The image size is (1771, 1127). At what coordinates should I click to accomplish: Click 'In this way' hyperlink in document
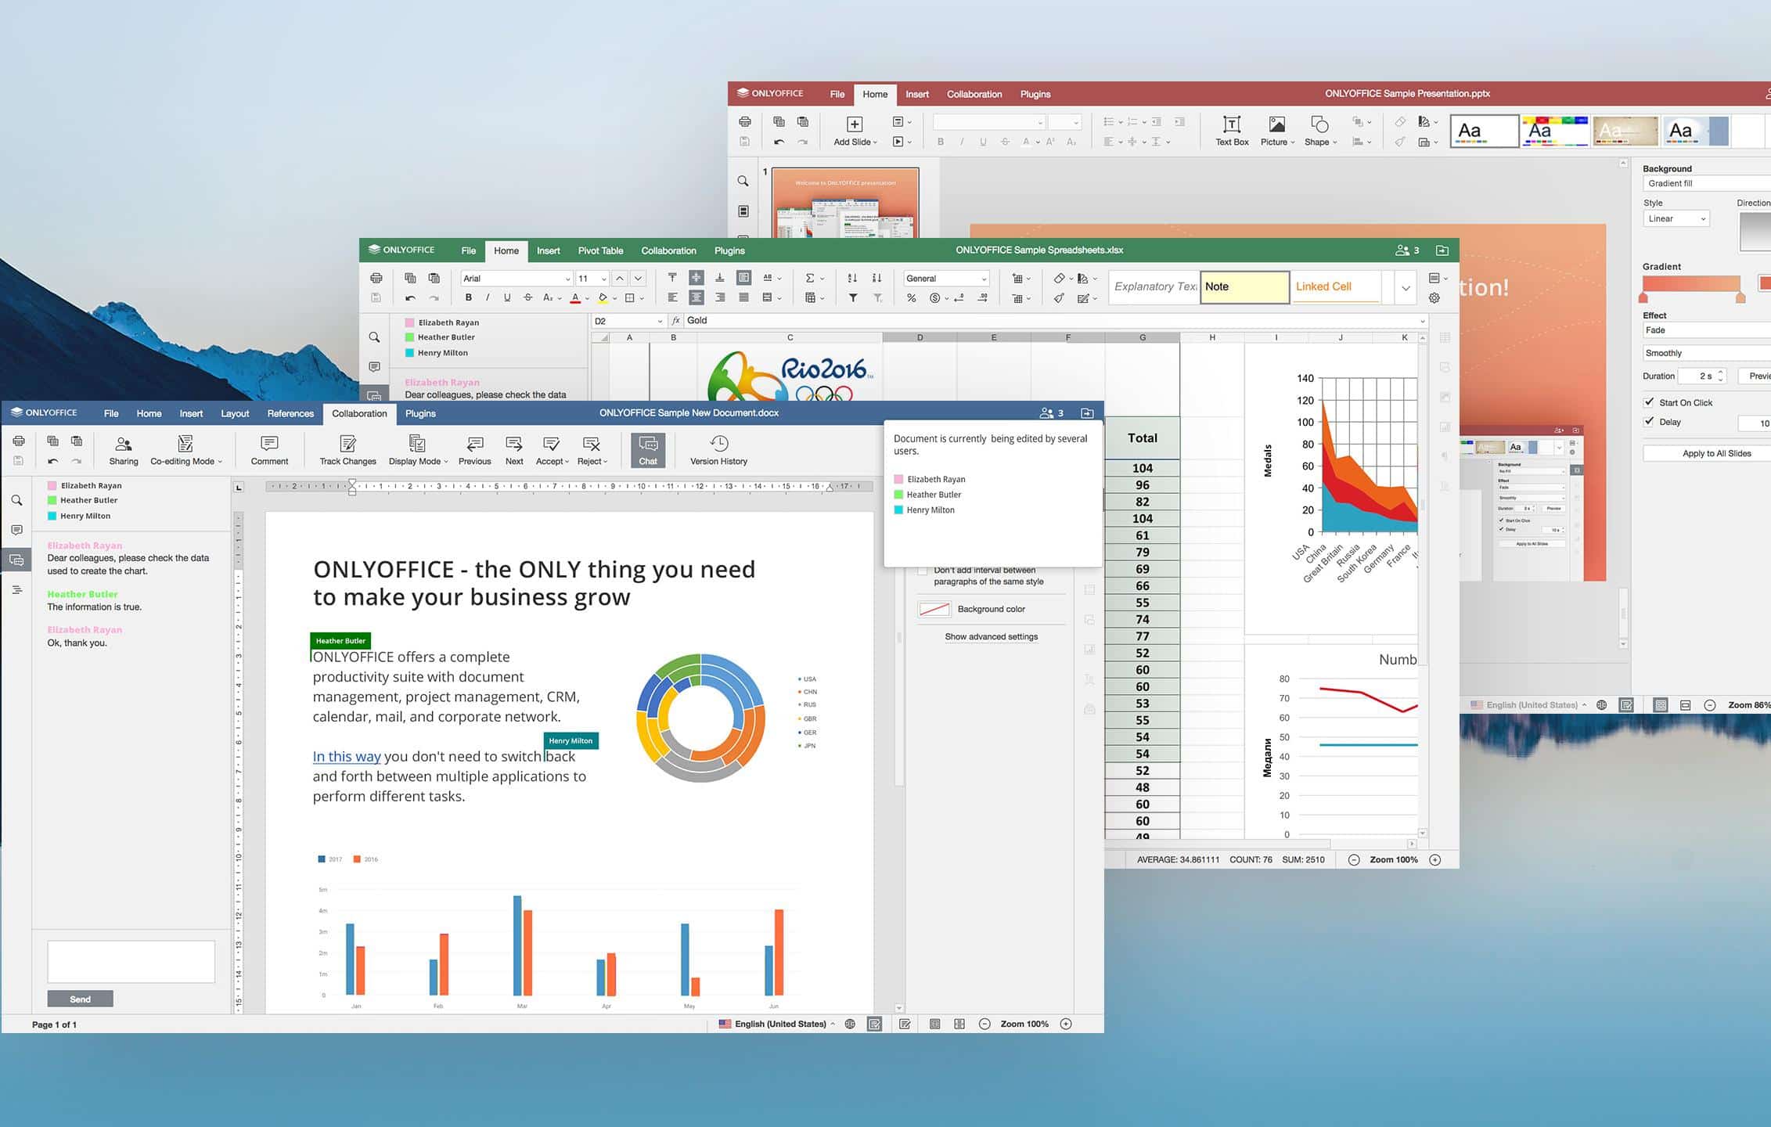(347, 756)
